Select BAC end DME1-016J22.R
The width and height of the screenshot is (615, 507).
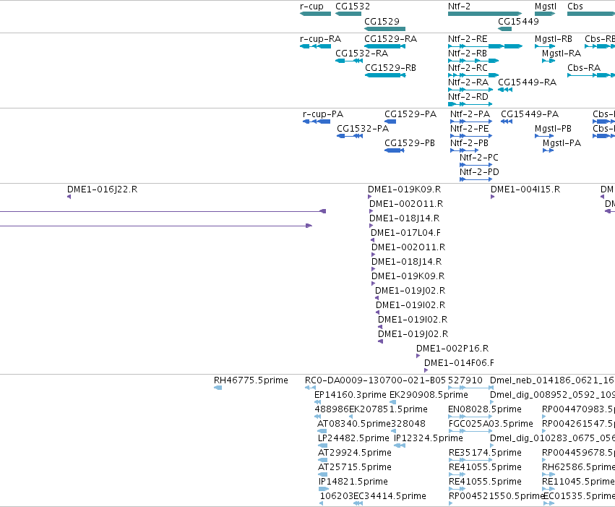102,189
